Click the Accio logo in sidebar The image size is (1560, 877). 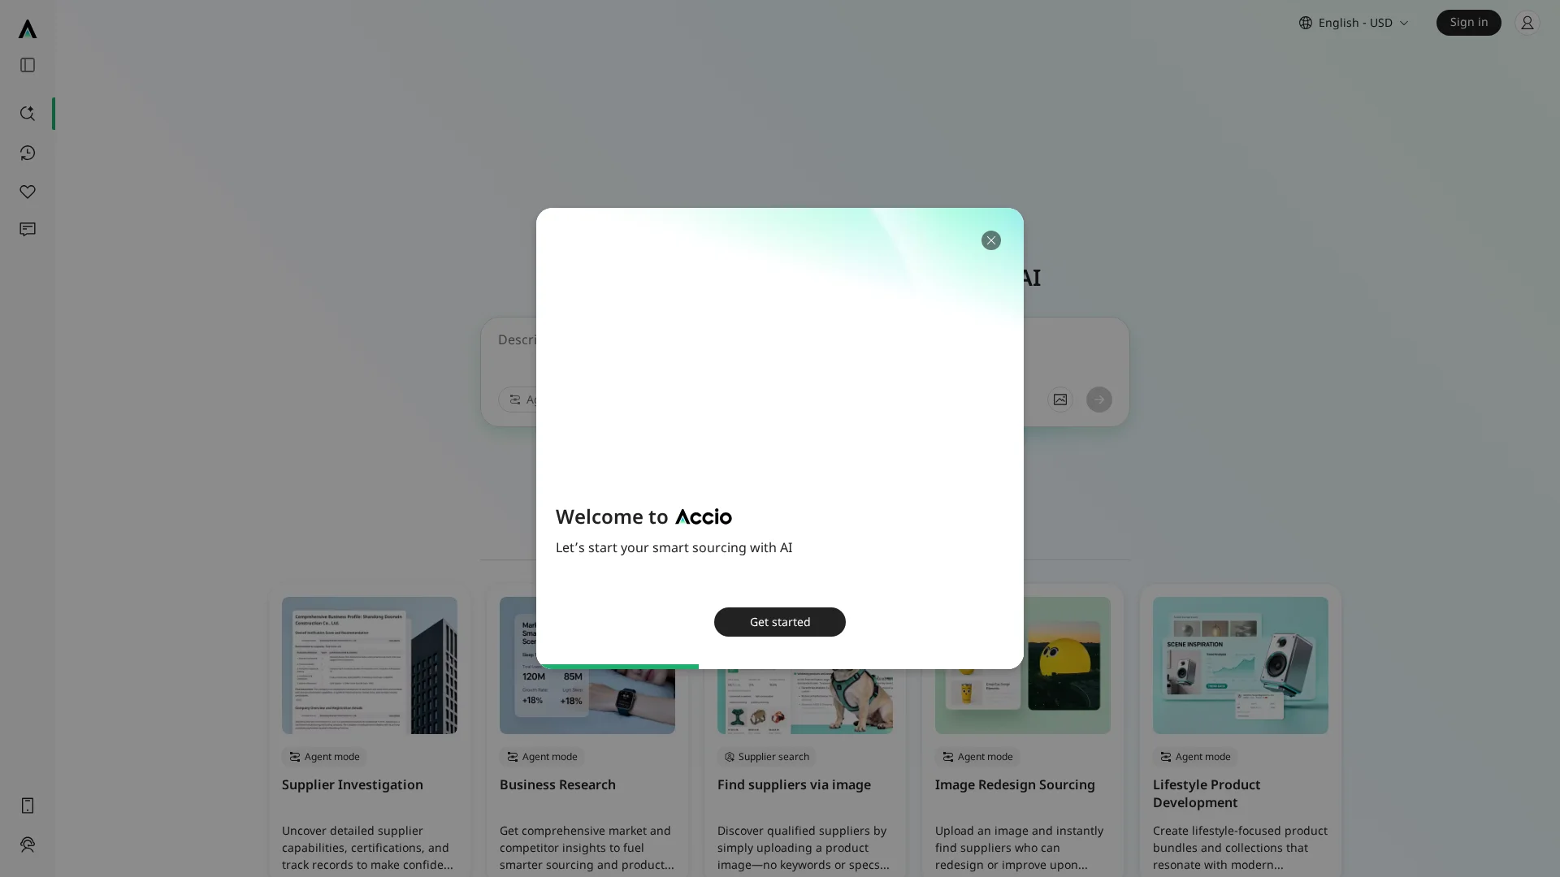pos(28,29)
